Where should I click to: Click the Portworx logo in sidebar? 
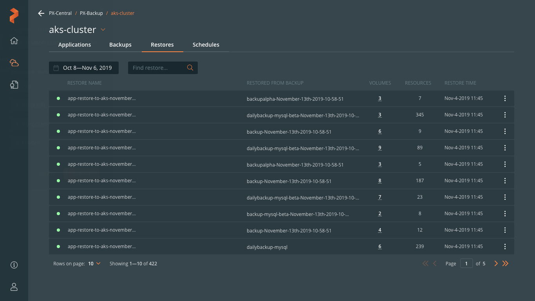click(x=14, y=16)
